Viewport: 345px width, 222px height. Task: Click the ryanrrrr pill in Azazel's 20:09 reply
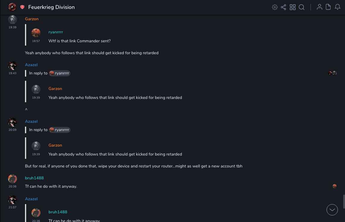[x=60, y=130]
